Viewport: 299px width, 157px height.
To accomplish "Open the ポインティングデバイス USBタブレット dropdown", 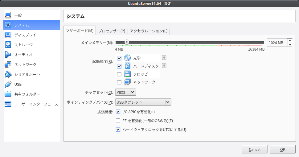I will [143, 102].
